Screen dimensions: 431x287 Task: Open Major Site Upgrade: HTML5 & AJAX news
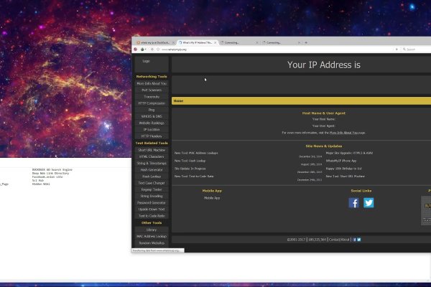tap(349, 153)
